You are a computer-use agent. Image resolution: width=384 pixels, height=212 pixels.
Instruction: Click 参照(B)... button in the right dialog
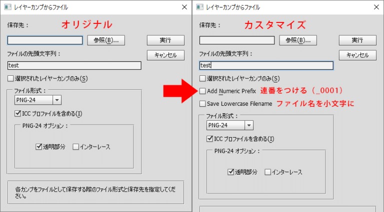298,40
